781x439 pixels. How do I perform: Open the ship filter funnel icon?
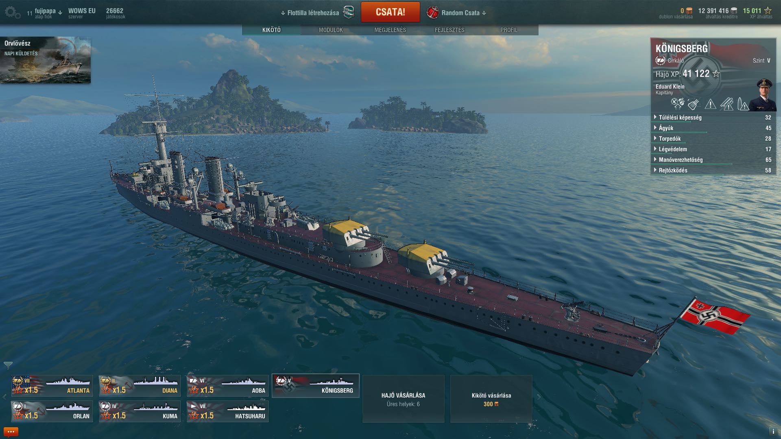(8, 365)
